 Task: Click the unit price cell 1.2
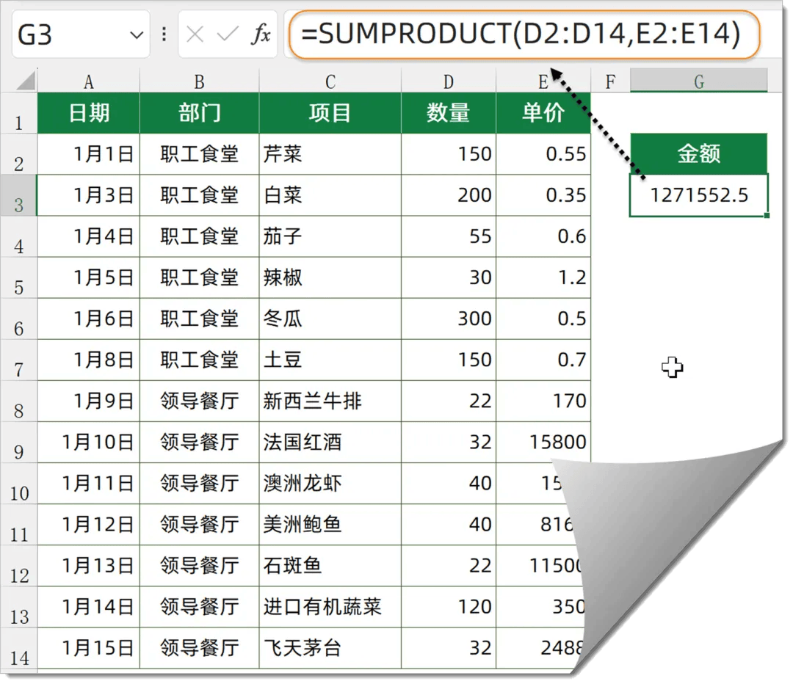(543, 277)
